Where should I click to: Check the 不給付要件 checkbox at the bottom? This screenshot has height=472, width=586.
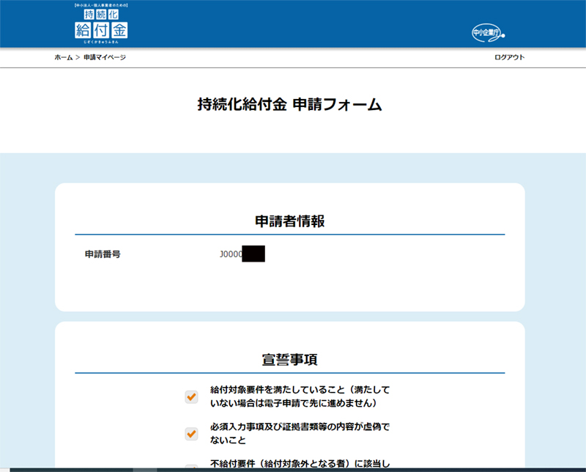tap(191, 467)
